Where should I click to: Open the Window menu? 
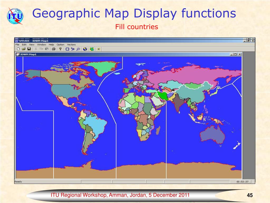click(41, 45)
